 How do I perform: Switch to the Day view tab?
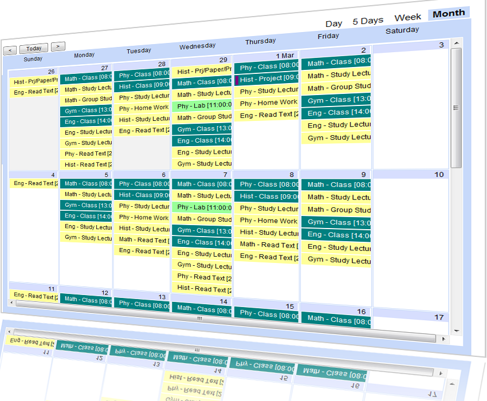[x=334, y=23]
